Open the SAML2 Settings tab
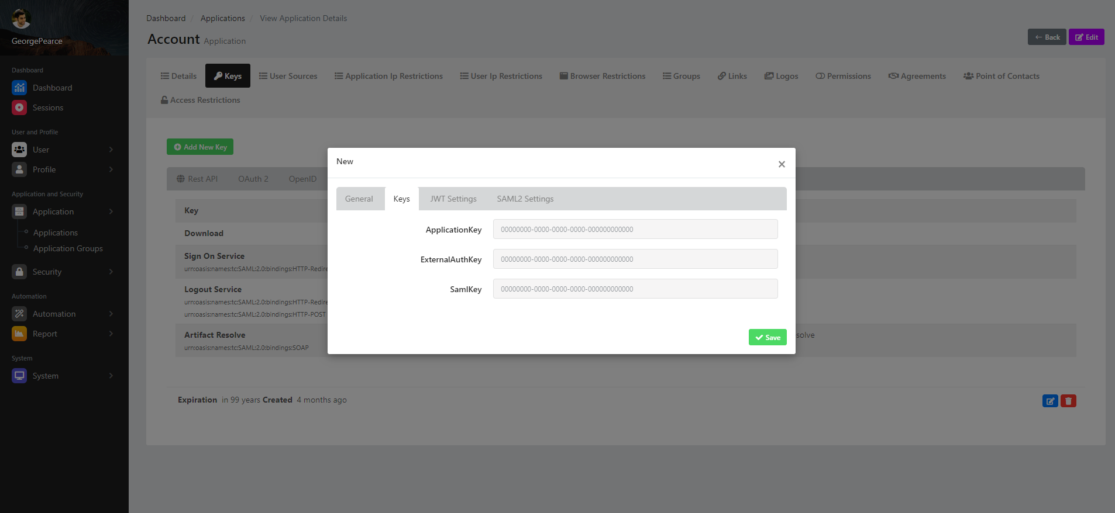1115x513 pixels. pos(525,199)
